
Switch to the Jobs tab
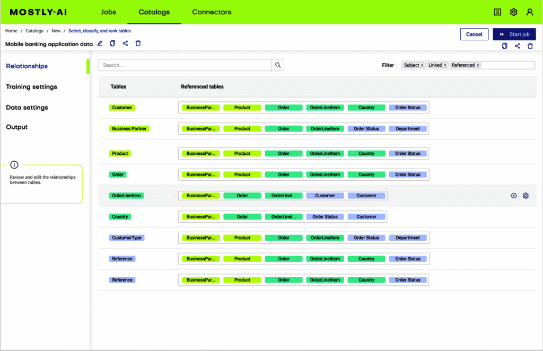(108, 12)
